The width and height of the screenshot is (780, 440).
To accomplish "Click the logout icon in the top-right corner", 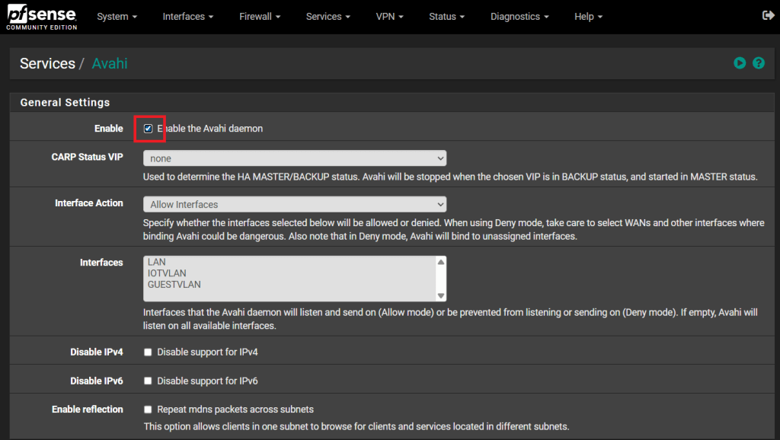I will 767,16.
